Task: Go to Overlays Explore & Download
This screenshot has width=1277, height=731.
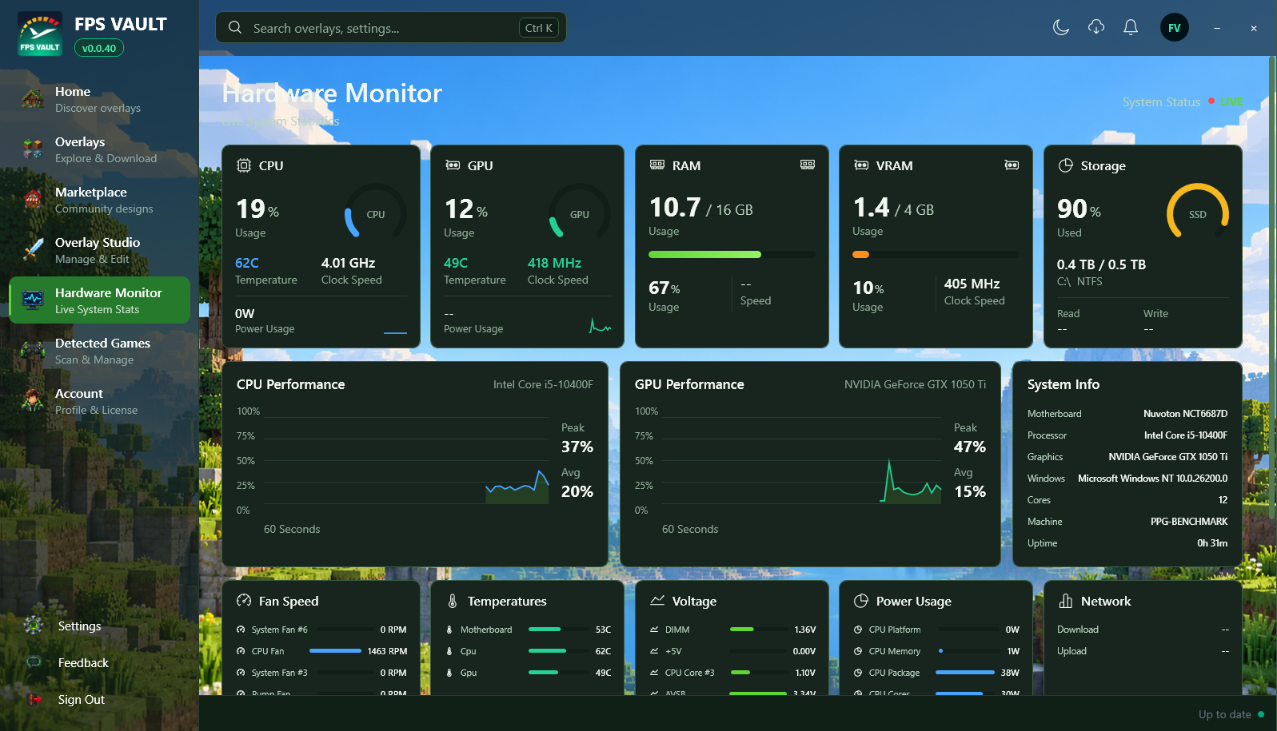Action: click(99, 149)
